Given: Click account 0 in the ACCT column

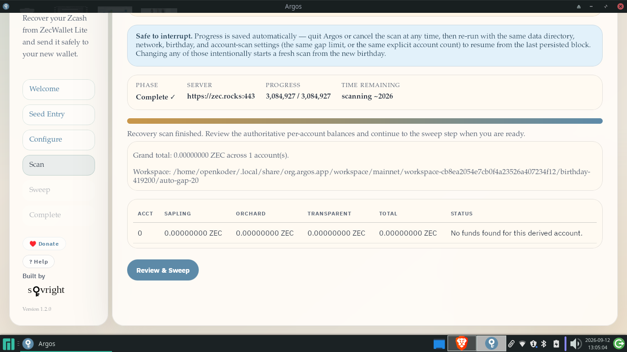Looking at the screenshot, I should tap(140, 233).
